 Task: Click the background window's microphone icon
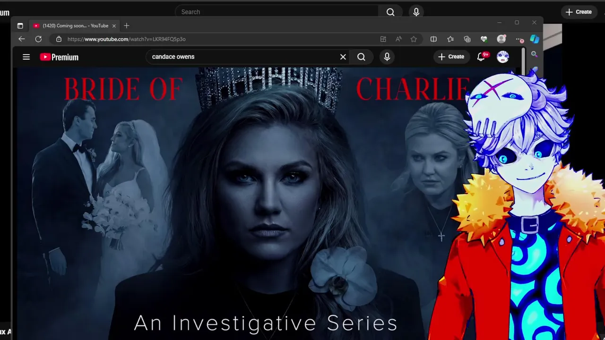[416, 12]
